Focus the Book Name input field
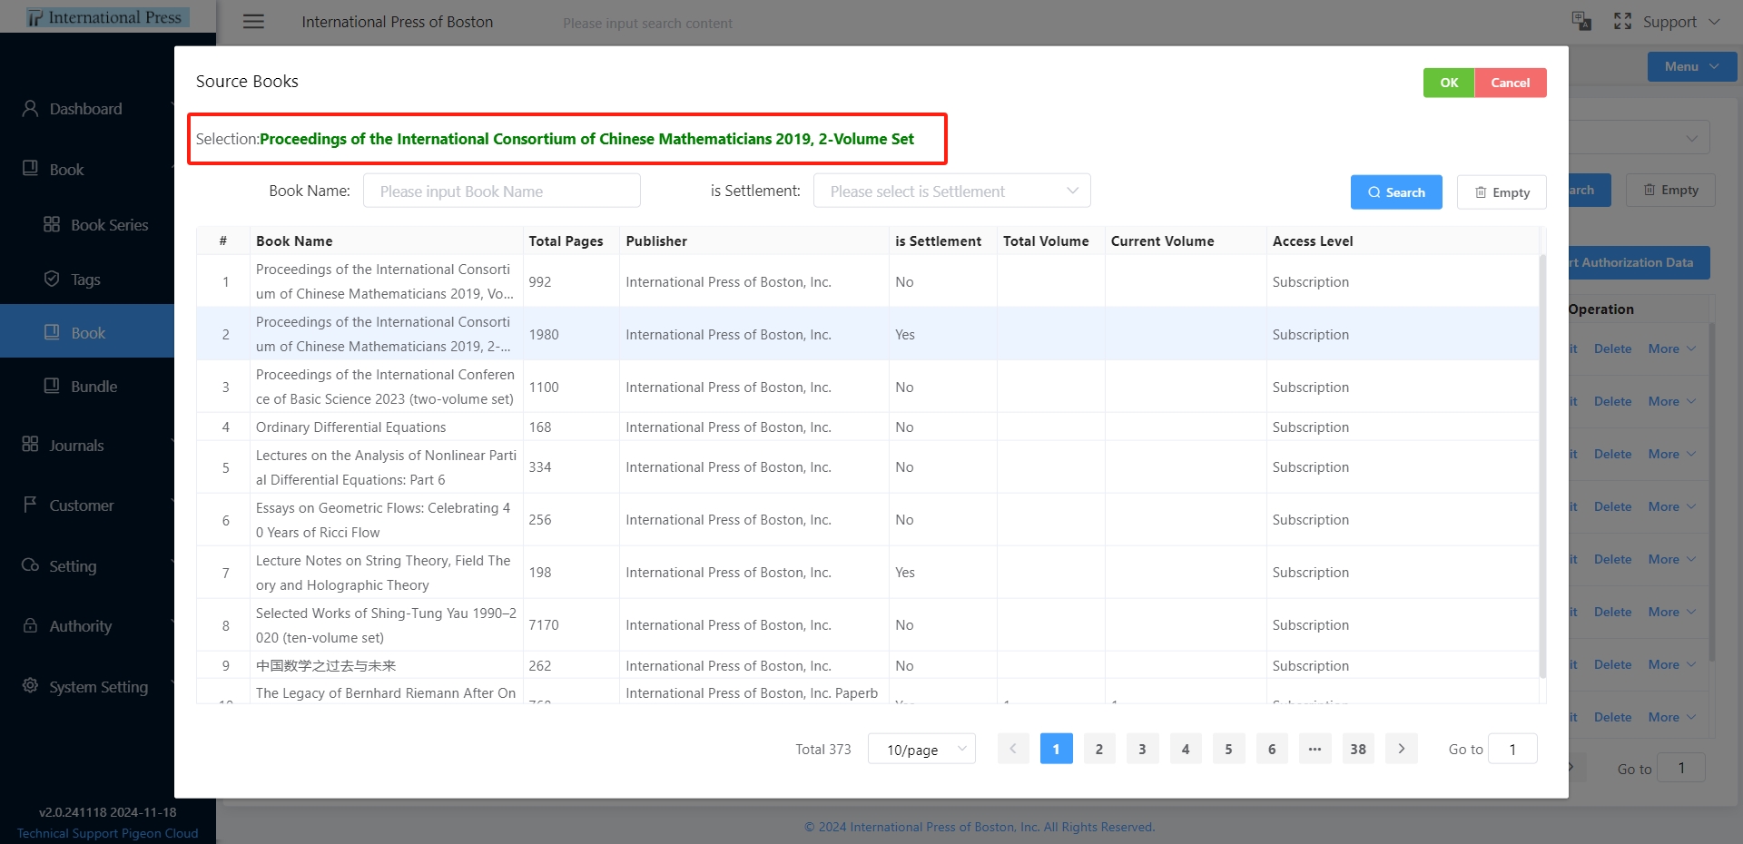 click(502, 191)
